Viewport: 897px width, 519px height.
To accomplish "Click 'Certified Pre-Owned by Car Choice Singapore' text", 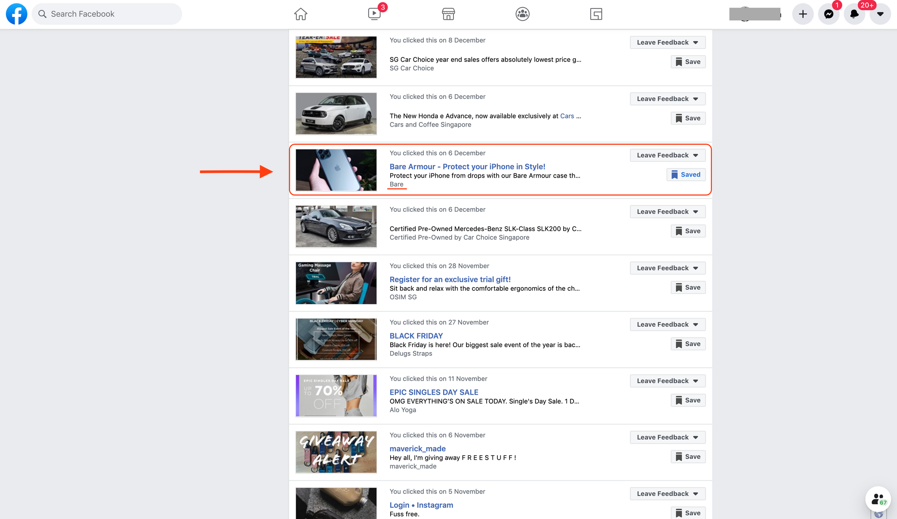I will (459, 238).
